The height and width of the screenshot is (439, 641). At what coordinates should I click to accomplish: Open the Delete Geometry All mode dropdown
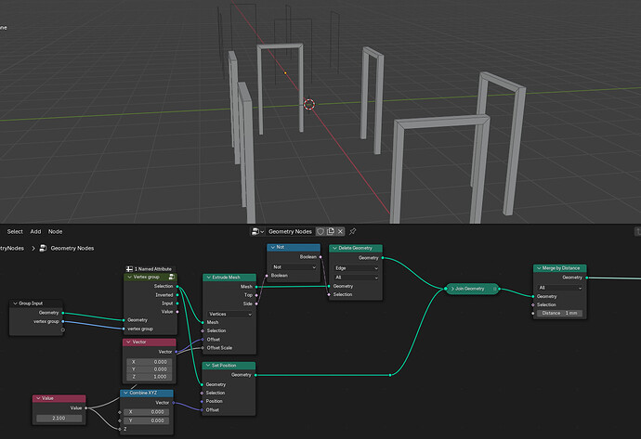356,278
